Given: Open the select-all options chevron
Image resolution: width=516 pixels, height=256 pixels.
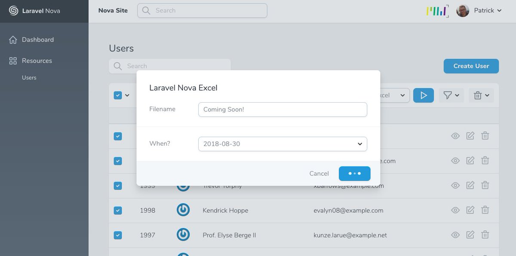Looking at the screenshot, I should [x=127, y=95].
